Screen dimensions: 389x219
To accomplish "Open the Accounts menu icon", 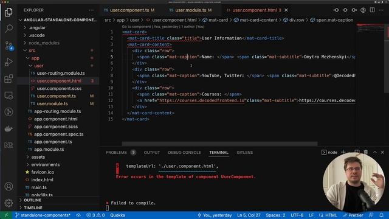I will 9,186.
